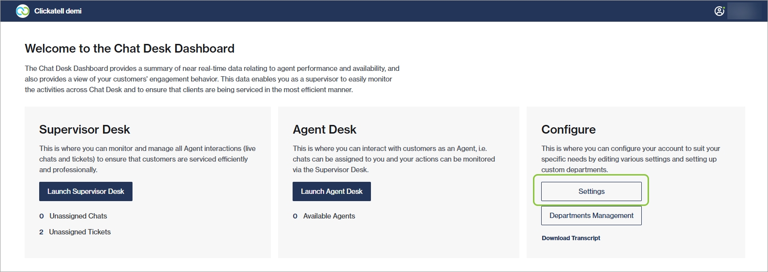Click the dashboard description paragraph
The width and height of the screenshot is (768, 272).
(212, 79)
